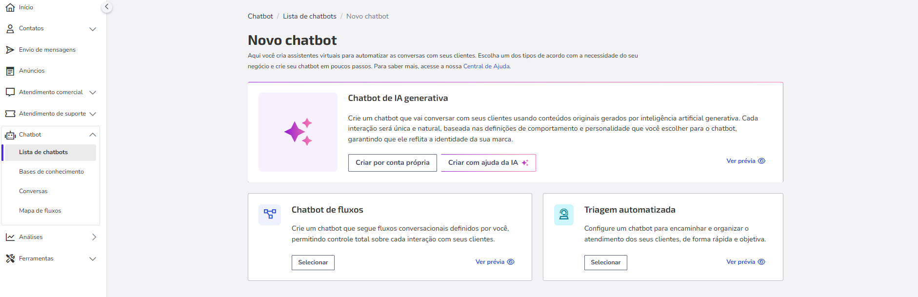Image resolution: width=918 pixels, height=297 pixels.
Task: Click the Ferramentas tools icon
Action: [10, 258]
